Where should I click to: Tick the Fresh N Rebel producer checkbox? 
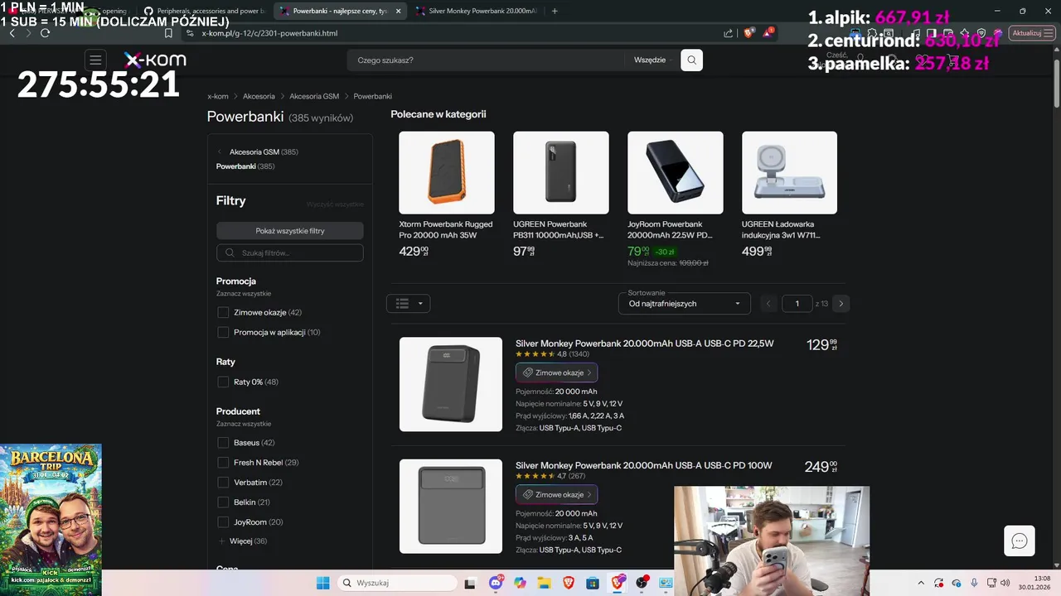(223, 463)
